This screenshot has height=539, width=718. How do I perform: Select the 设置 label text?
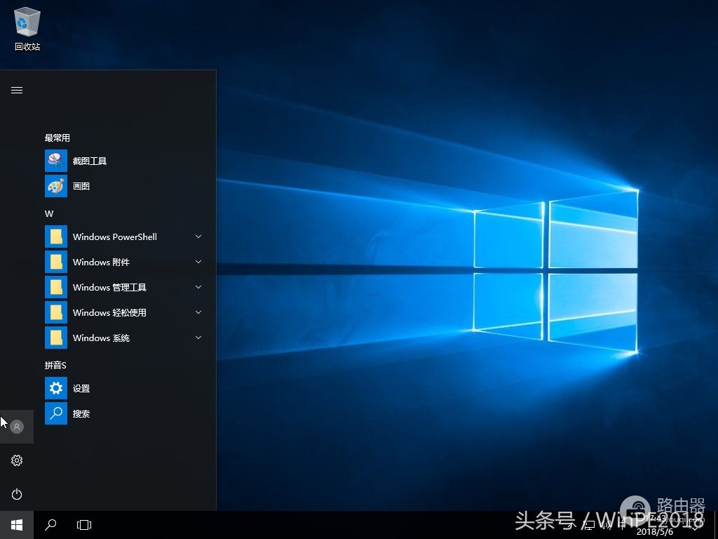click(x=81, y=388)
